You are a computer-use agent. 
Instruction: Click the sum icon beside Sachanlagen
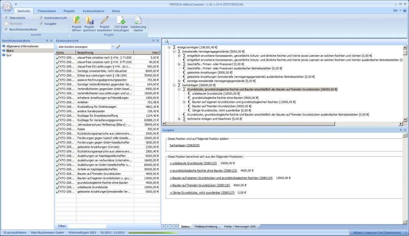point(179,85)
